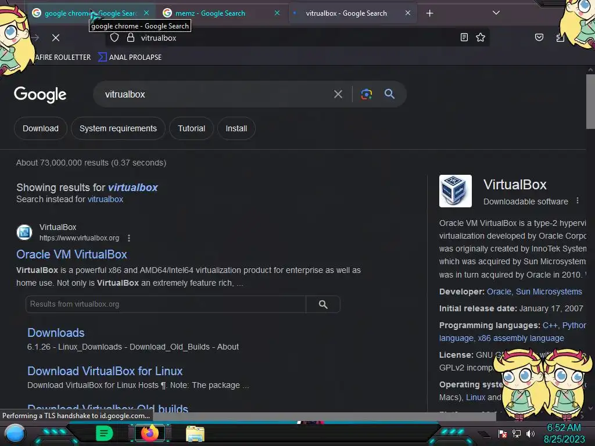Search instead for vitrualbox
This screenshot has width=595, height=446.
[105, 200]
